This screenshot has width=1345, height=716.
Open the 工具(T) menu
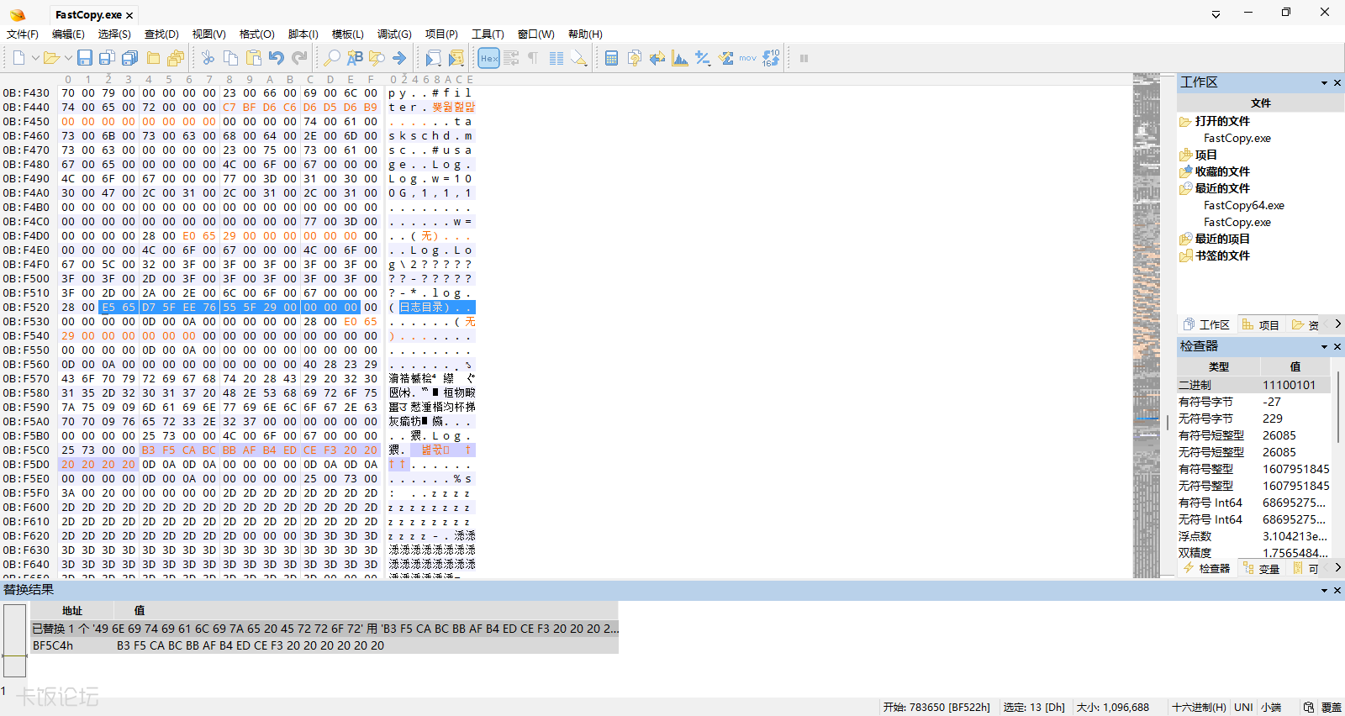click(x=488, y=34)
